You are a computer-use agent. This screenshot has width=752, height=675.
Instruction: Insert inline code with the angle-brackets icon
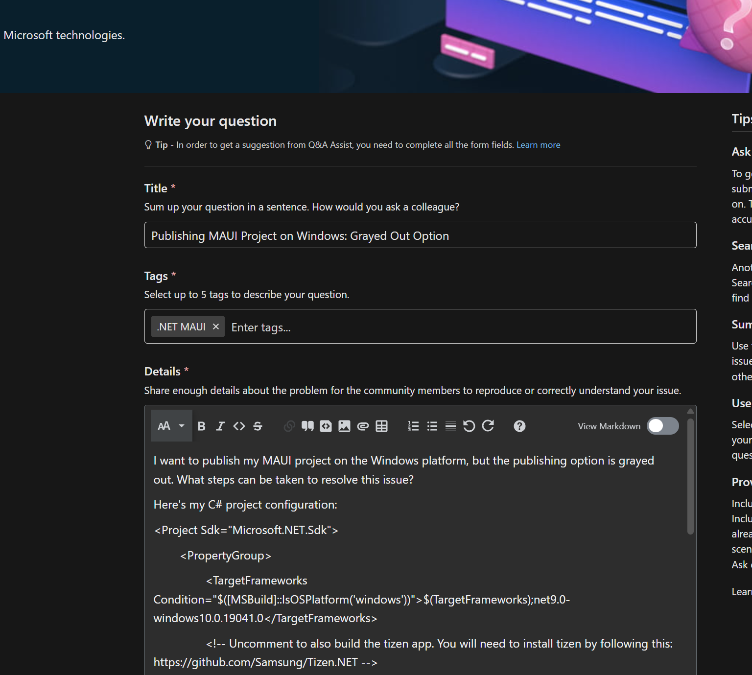(x=239, y=426)
